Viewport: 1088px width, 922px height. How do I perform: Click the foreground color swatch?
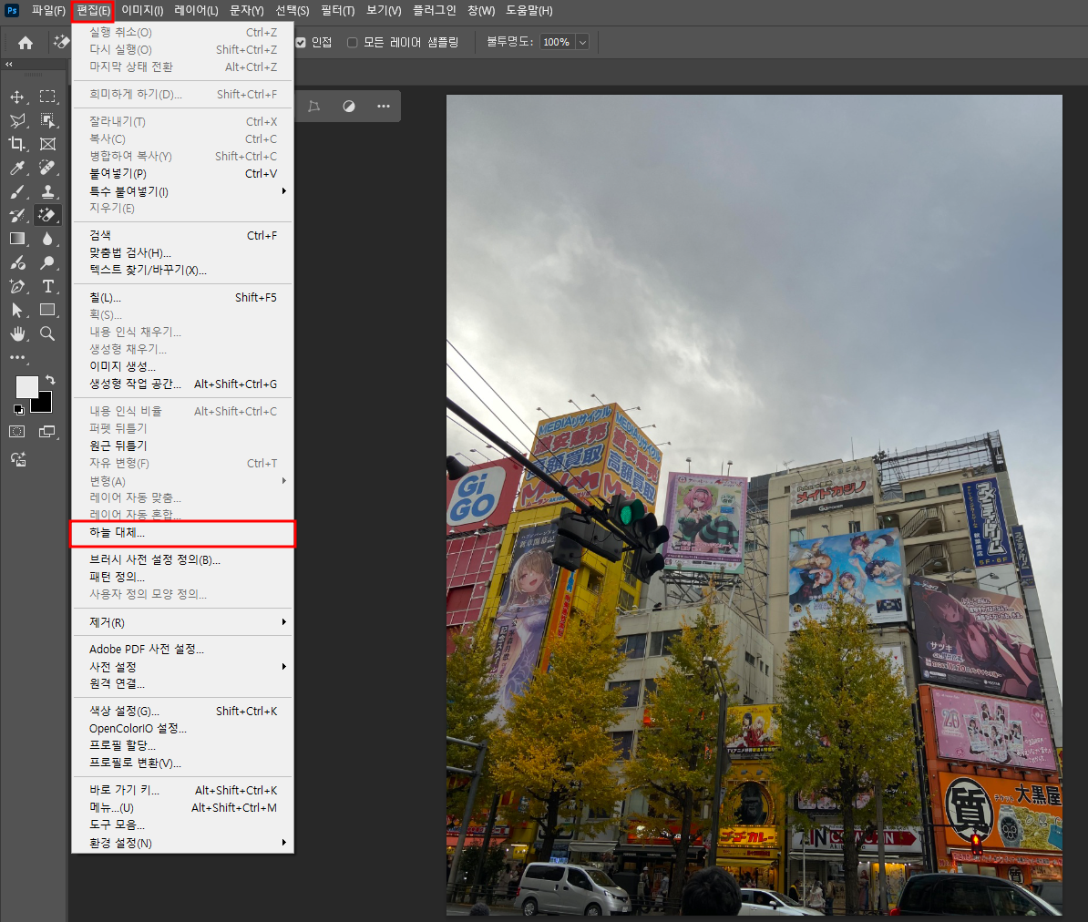(26, 386)
